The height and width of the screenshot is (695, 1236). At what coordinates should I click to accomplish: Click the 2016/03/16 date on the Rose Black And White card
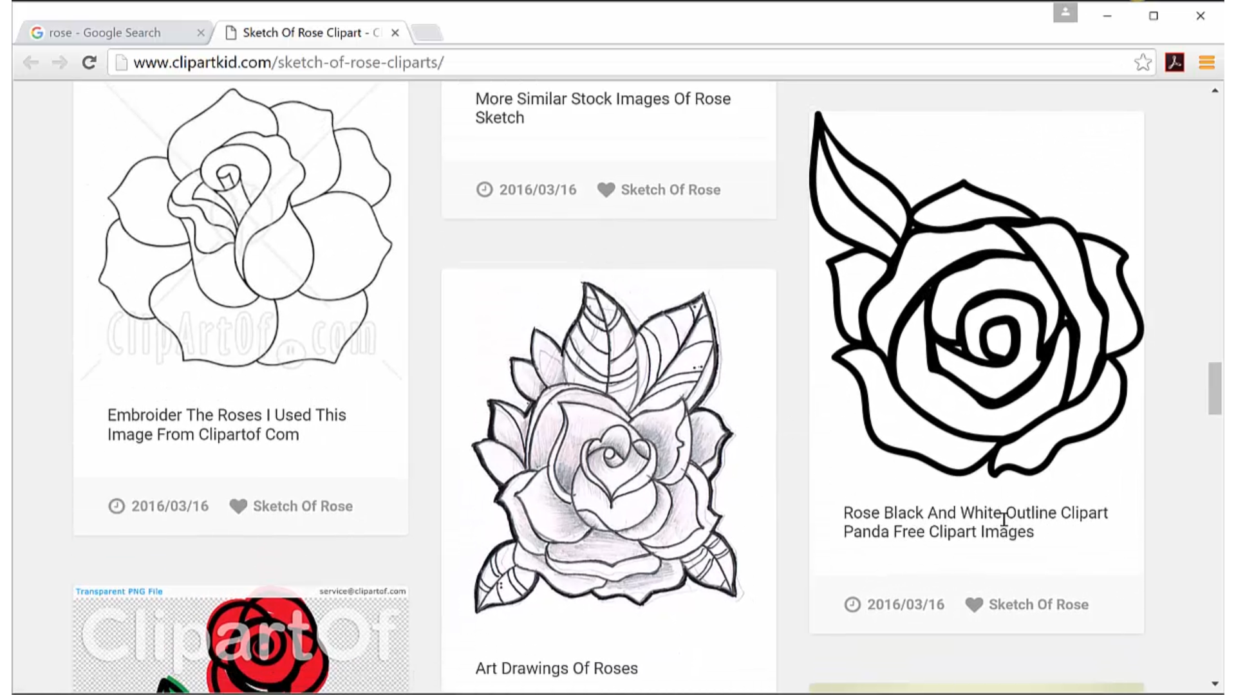[906, 605]
